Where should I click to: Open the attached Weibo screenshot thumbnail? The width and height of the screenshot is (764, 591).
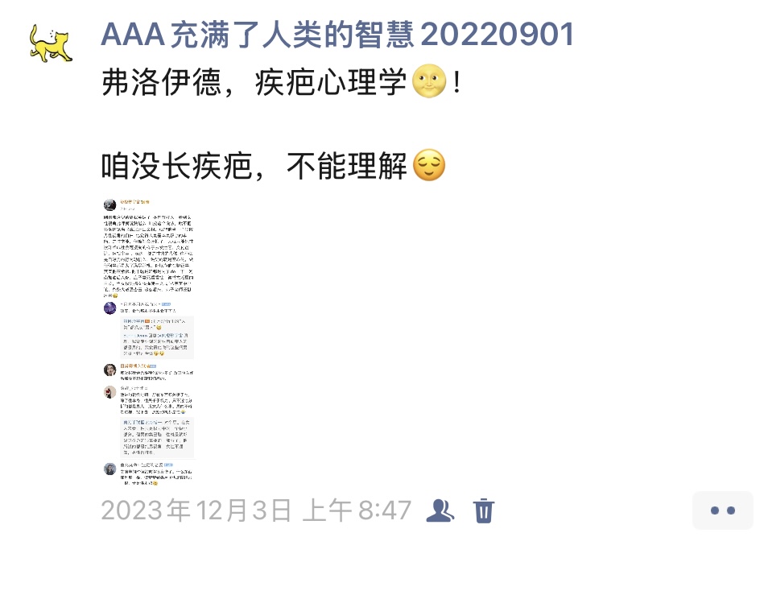149,341
